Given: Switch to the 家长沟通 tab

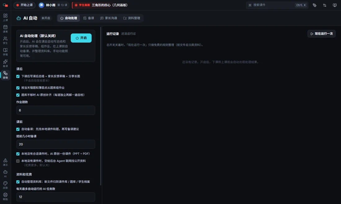Looking at the screenshot, I should tap(108, 18).
